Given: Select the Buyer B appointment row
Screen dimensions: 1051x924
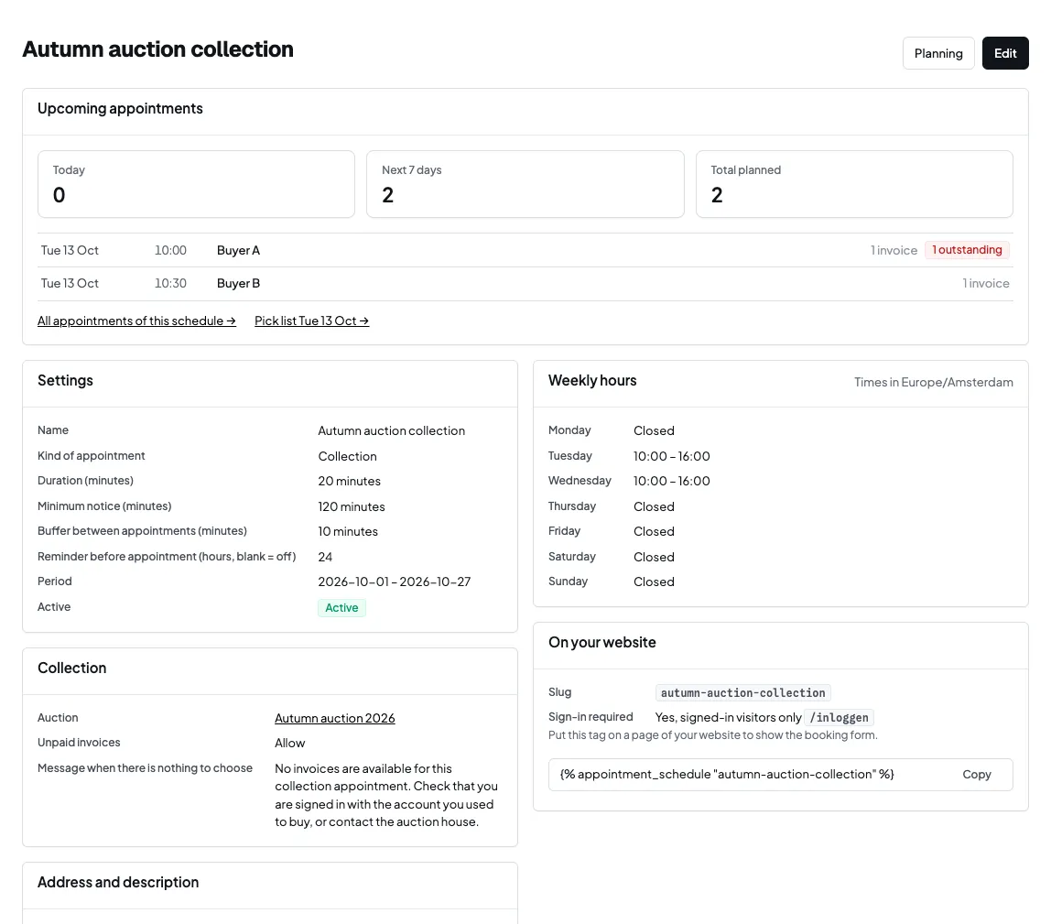Looking at the screenshot, I should point(525,284).
